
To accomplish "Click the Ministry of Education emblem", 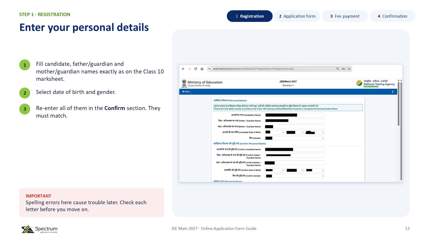I will 184,84.
